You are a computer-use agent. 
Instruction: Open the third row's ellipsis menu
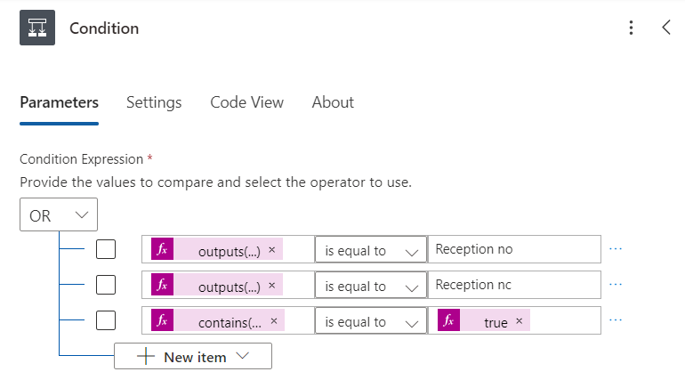pos(616,321)
